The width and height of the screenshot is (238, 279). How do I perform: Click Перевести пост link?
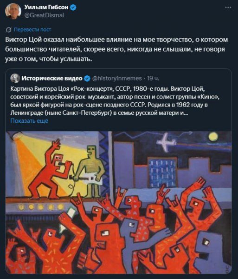[32, 30]
